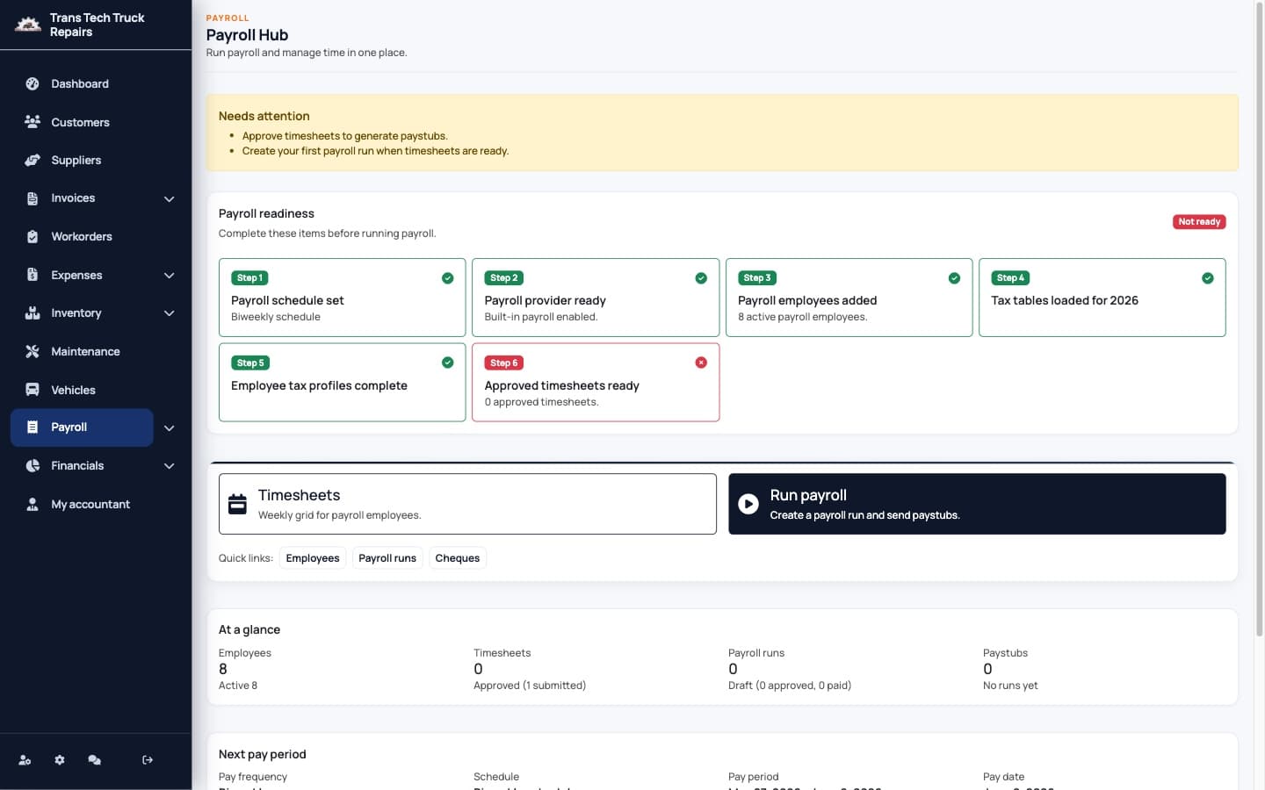Expand the Inventory submenu chevron

(x=170, y=313)
